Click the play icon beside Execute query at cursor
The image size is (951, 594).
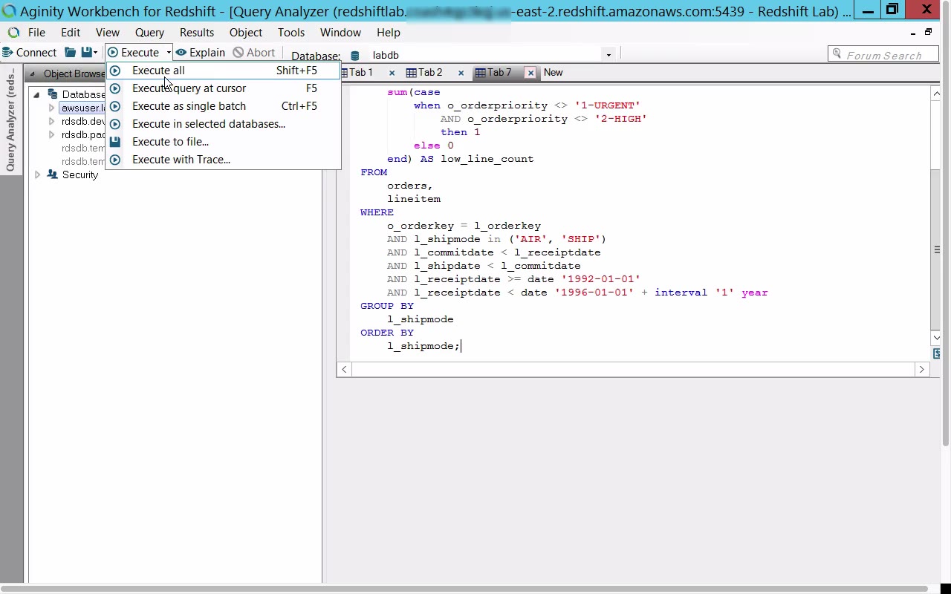(x=115, y=88)
